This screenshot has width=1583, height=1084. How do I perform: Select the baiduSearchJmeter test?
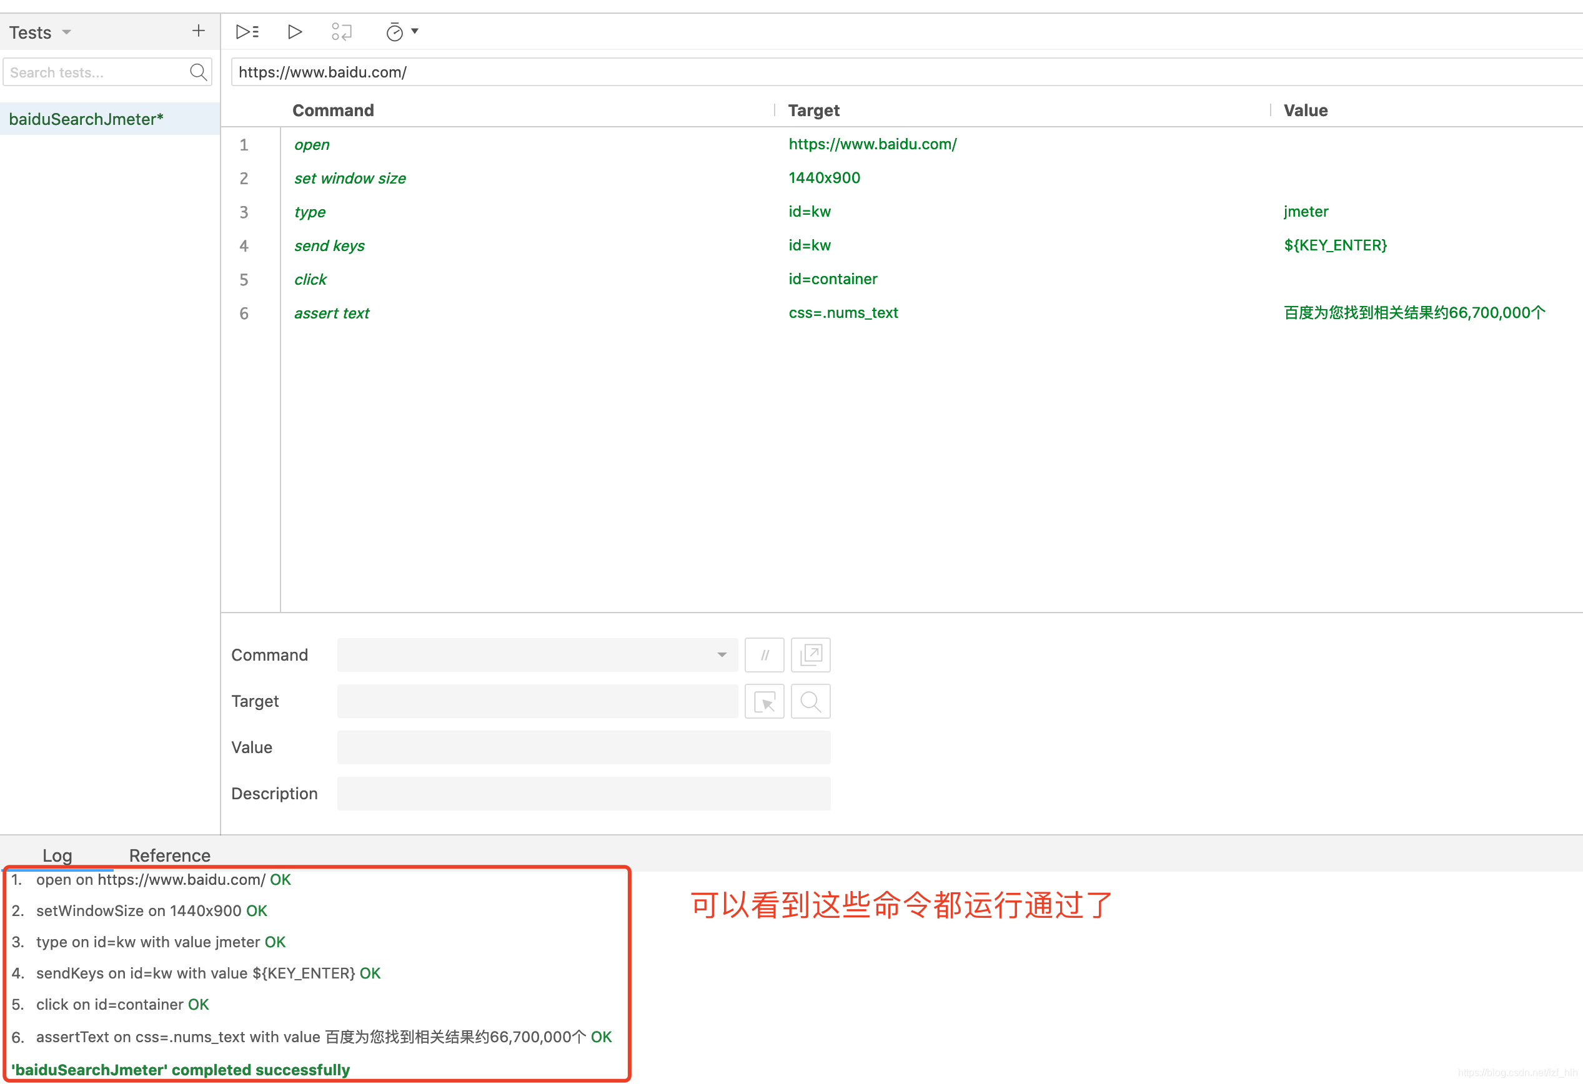(86, 119)
